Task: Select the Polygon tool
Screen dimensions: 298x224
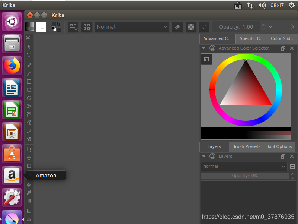Action: click(x=29, y=98)
